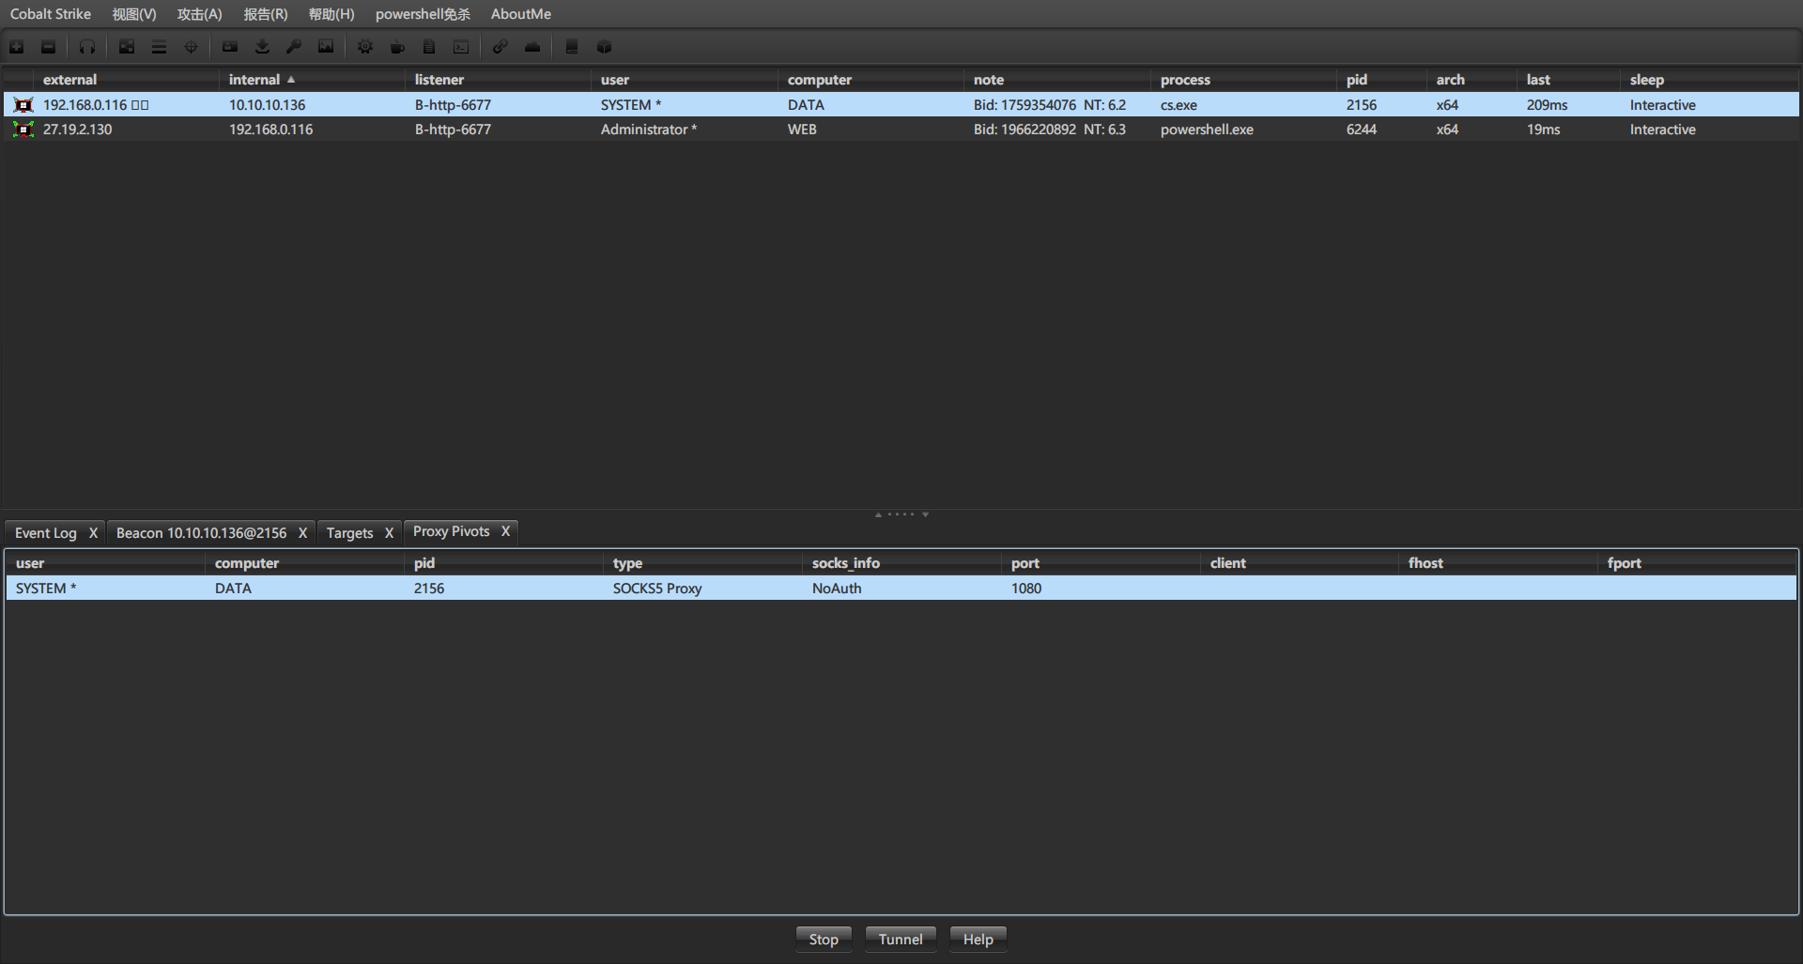This screenshot has height=964, width=1803.
Task: Collapse bottom pane with splitter down arrow
Action: tap(925, 514)
